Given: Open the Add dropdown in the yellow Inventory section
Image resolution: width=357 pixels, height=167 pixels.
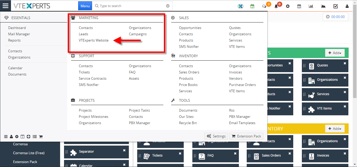Looking at the screenshot, I should (335, 129).
